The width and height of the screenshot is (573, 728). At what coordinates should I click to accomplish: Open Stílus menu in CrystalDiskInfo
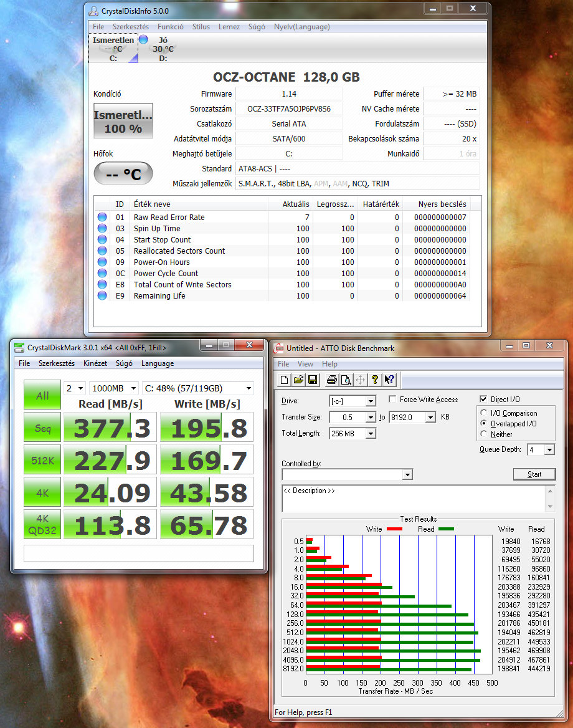[x=201, y=27]
